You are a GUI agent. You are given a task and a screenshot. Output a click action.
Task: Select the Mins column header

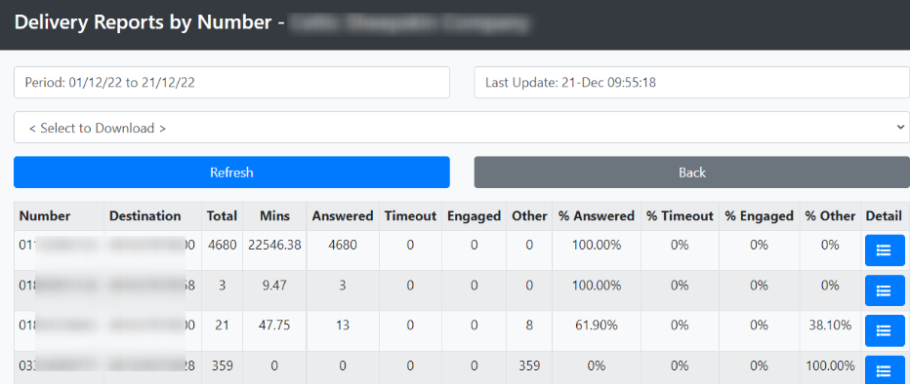[274, 216]
